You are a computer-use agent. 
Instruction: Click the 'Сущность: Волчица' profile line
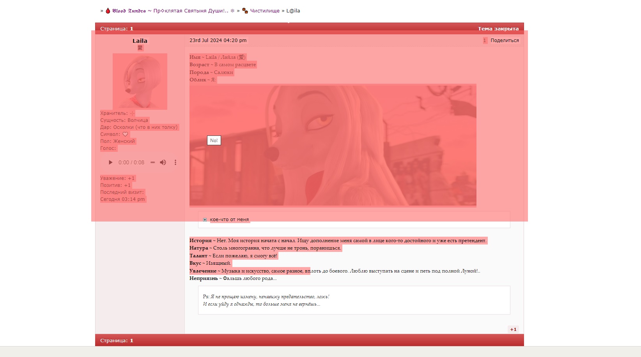point(124,120)
